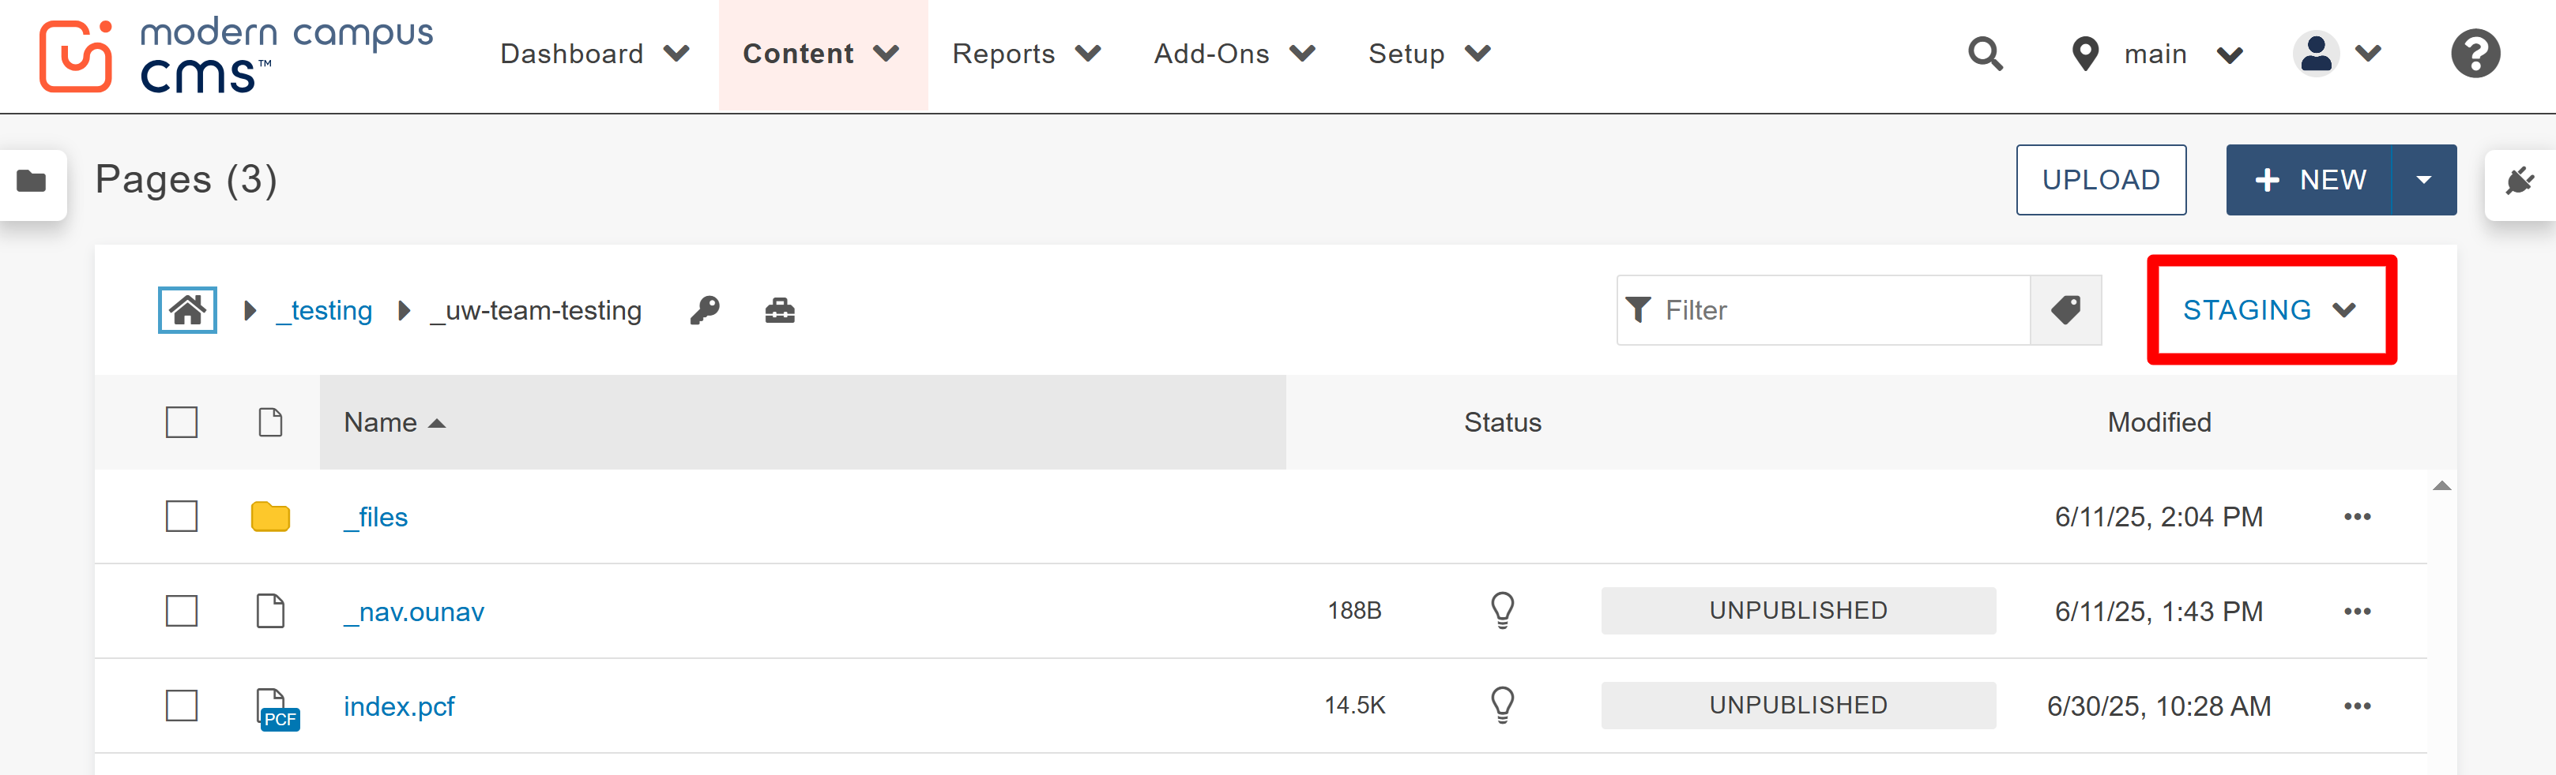This screenshot has height=775, width=2556.
Task: Open the toolbox icon beside the breadcrumb
Action: (x=780, y=310)
